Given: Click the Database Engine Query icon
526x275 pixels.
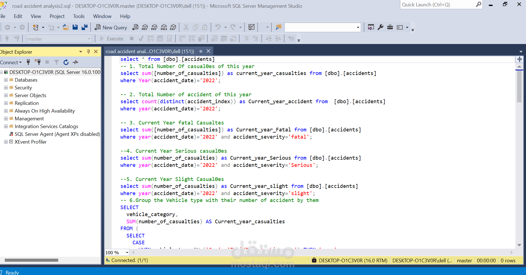Looking at the screenshot, I should [x=135, y=27].
